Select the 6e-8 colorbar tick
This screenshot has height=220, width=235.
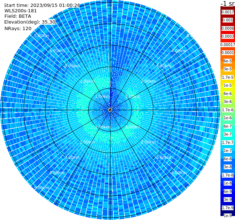click(228, 159)
